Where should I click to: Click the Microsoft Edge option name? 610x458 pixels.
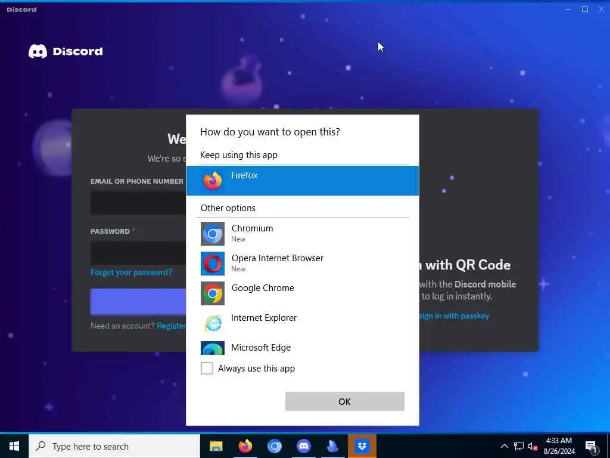[261, 348]
